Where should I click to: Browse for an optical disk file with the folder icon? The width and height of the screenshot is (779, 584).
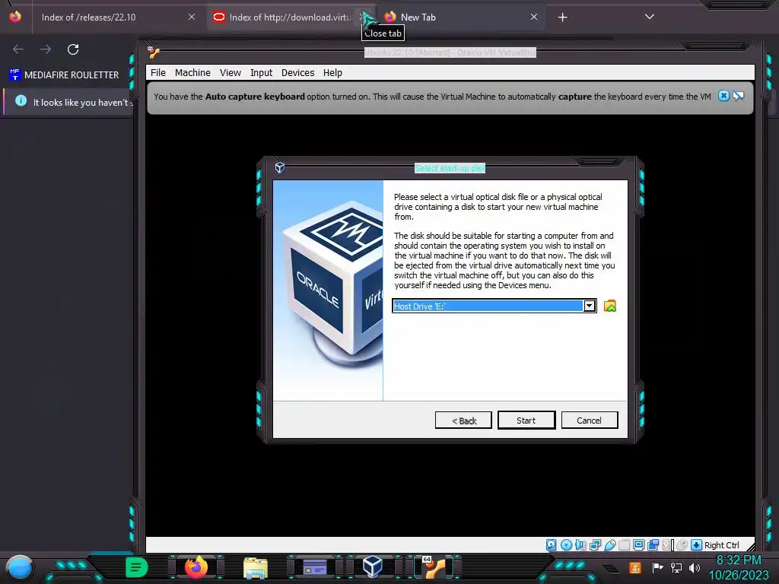609,306
